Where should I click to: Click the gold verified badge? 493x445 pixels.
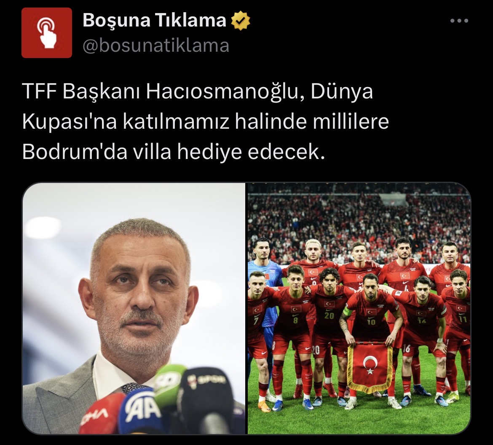tap(241, 21)
